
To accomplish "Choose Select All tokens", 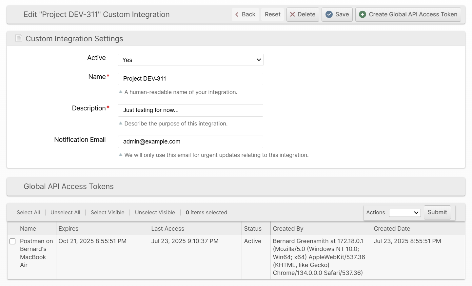I will coord(28,213).
